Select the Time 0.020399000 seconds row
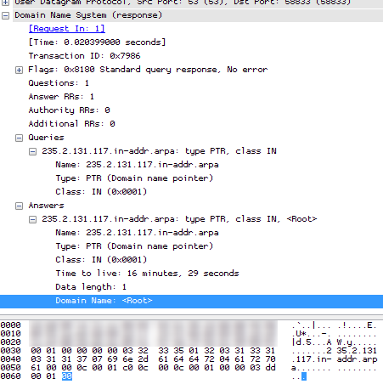This screenshot has height=384, width=383. click(x=97, y=42)
